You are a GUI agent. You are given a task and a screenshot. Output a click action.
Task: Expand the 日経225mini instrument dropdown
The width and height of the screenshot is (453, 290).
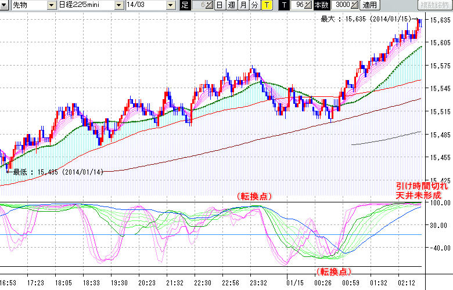click(119, 5)
